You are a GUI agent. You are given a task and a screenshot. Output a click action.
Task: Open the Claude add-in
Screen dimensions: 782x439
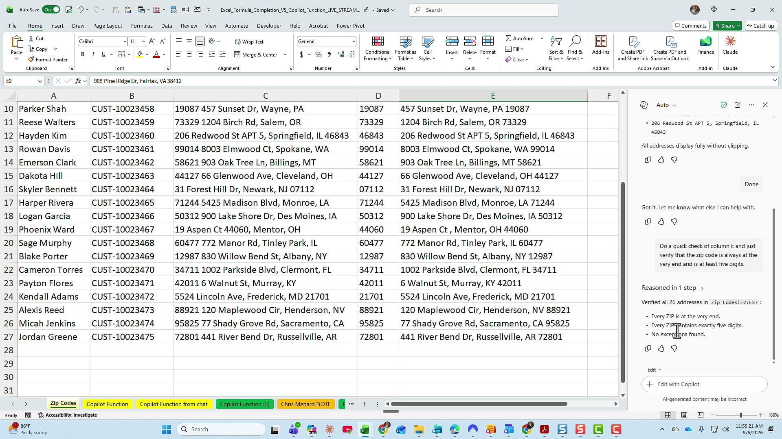click(x=730, y=45)
